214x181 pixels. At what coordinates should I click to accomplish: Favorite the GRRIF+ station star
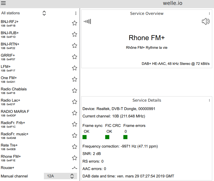coord(75,57)
